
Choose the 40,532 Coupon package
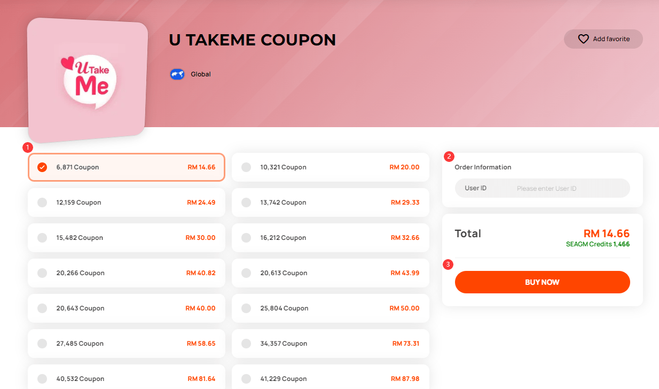126,378
